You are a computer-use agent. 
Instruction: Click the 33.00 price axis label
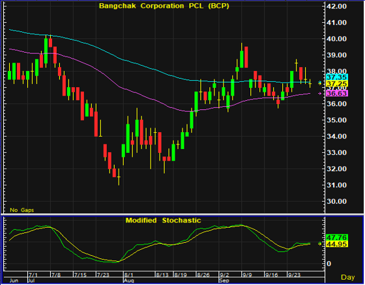[336, 153]
